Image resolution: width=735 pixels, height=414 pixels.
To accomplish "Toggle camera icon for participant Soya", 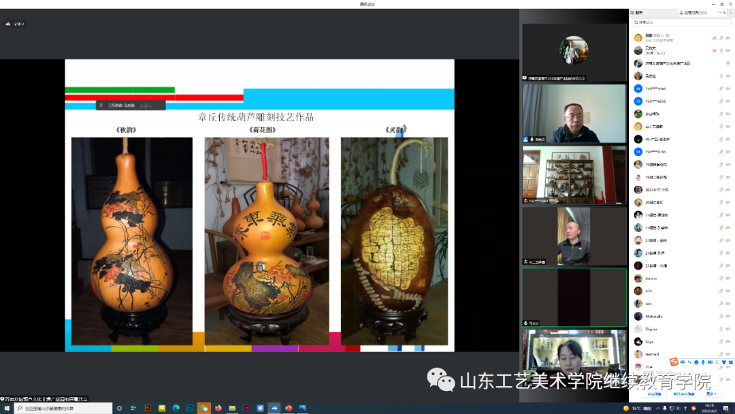I will point(728,342).
